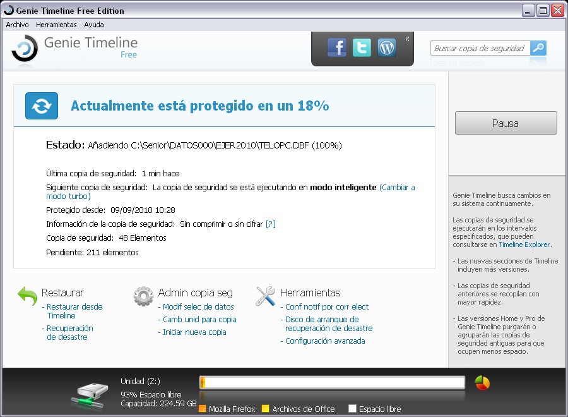
Task: Click the search magnifier button
Action: 538,48
